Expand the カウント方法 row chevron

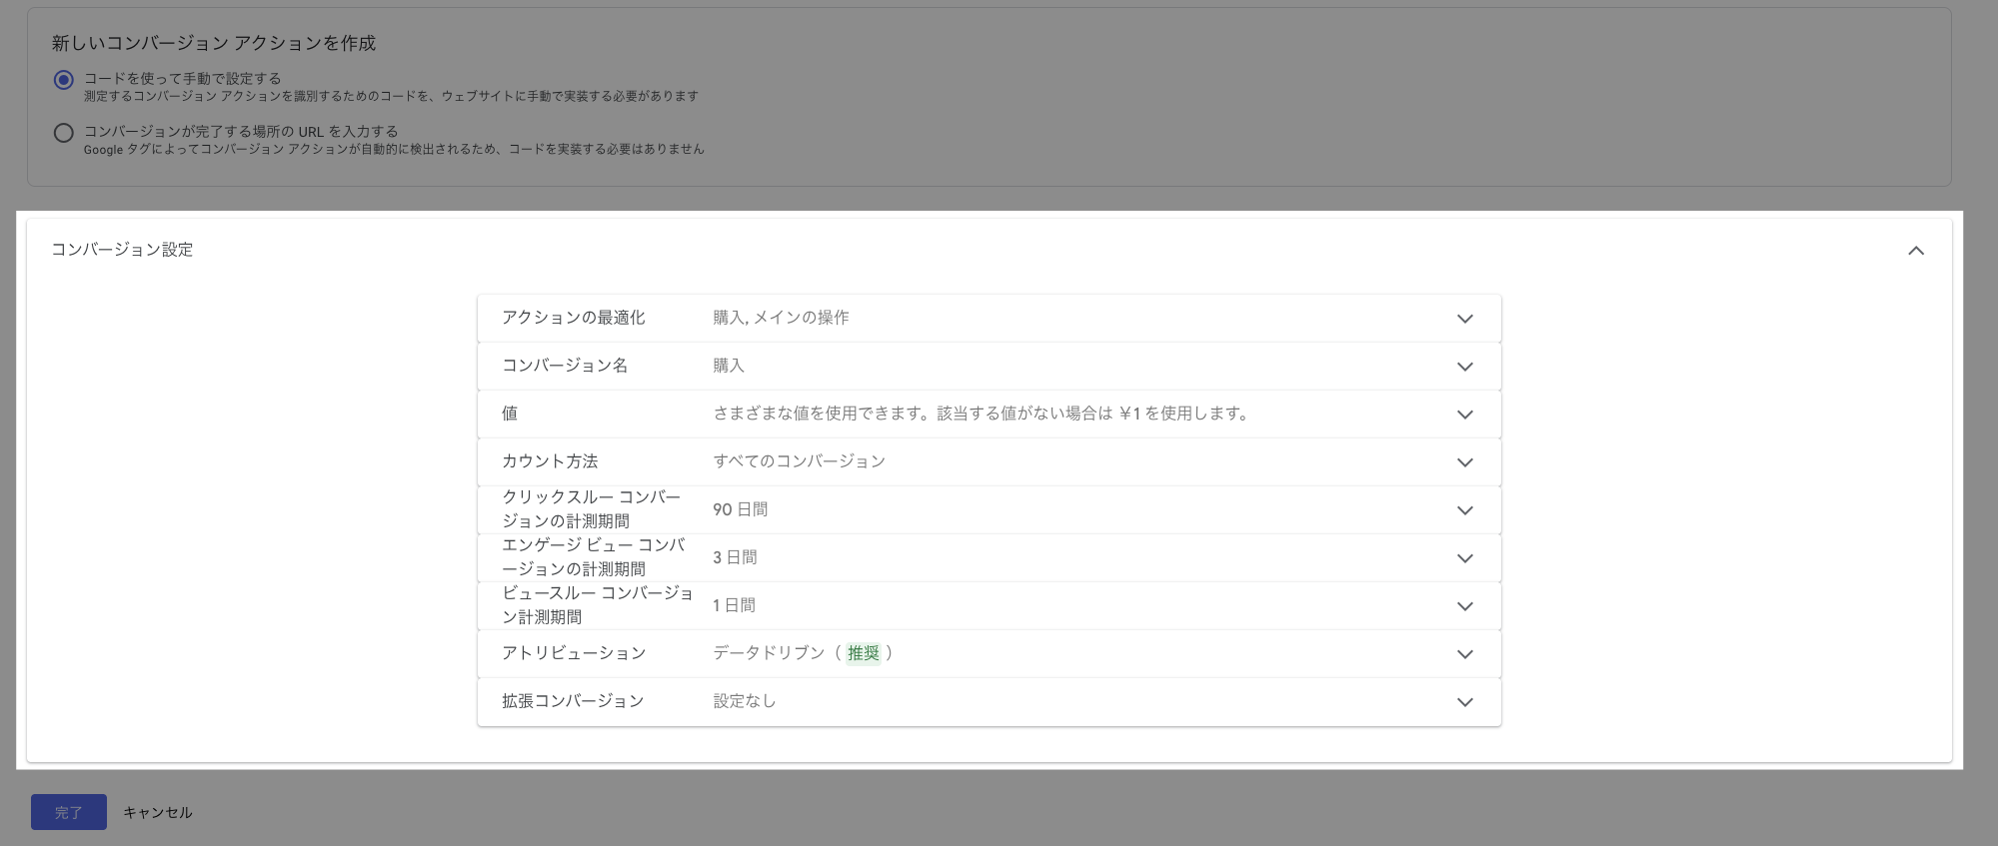[1464, 462]
